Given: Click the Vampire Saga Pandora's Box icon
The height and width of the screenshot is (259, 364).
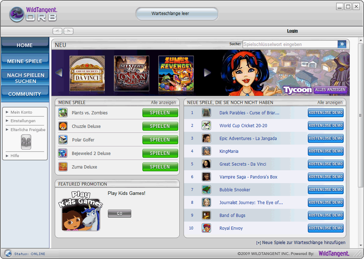Looking at the screenshot, I should coord(206,177).
